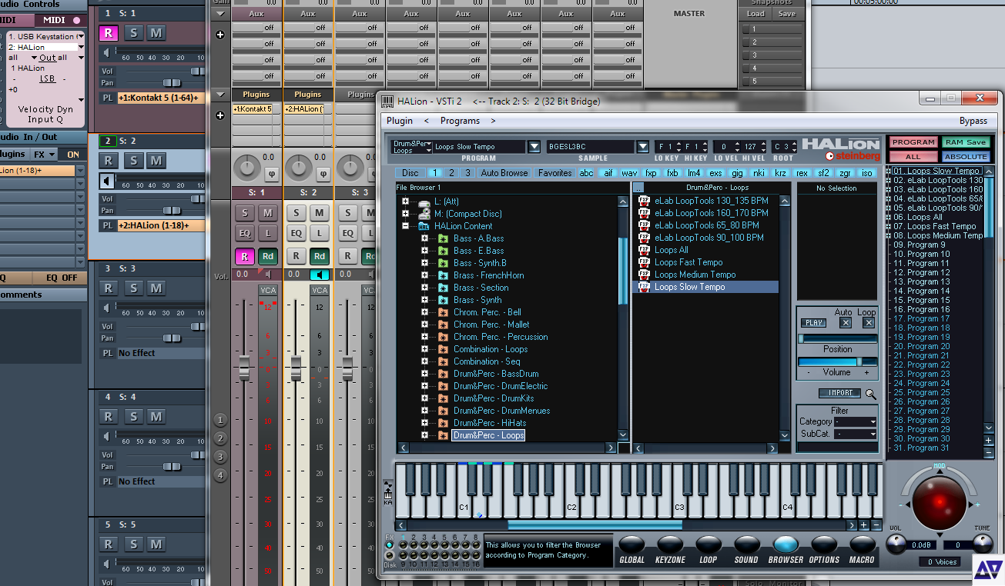Open the FX dropdown in Audio In/Out
Screen dimensions: 1005x586
point(44,155)
